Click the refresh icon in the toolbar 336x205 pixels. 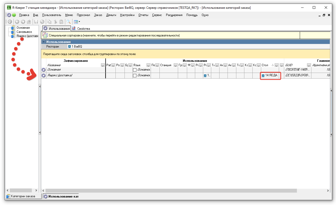point(10,22)
